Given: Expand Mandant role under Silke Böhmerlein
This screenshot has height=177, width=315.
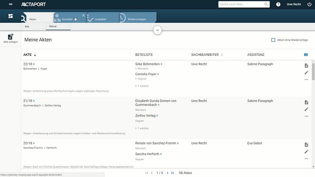Looking at the screenshot, I should pos(142,69).
